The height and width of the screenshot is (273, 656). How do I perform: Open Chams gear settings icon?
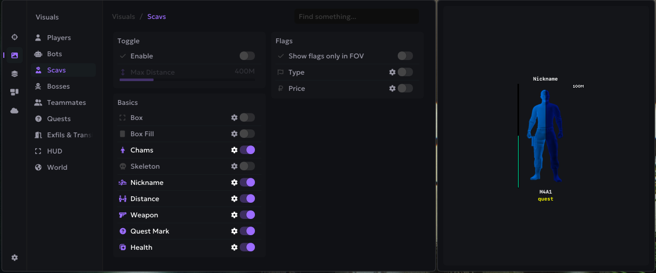(x=234, y=150)
